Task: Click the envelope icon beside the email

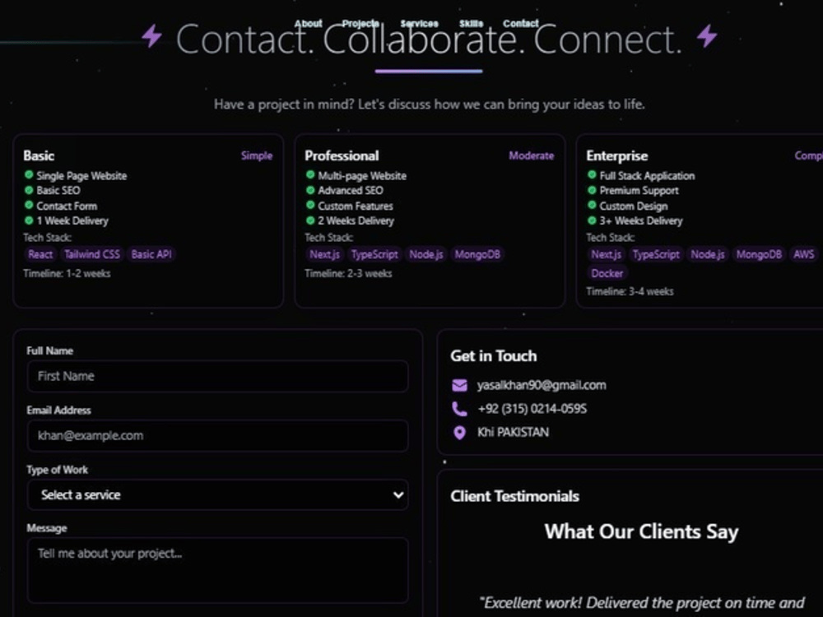Action: coord(459,386)
